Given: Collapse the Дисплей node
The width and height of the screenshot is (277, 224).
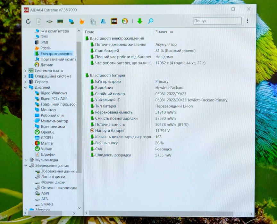Looking at the screenshot, I should (x=25, y=87).
